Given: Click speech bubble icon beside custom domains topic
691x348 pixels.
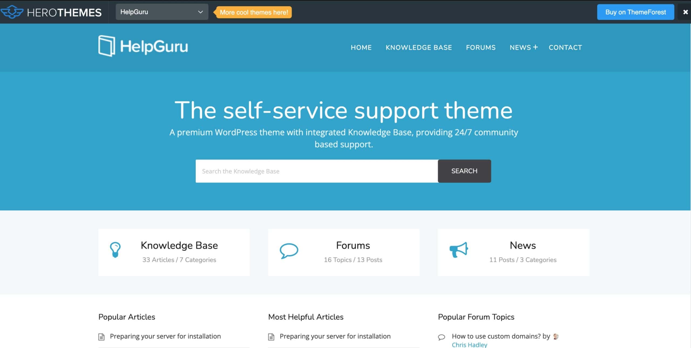Looking at the screenshot, I should click(441, 337).
